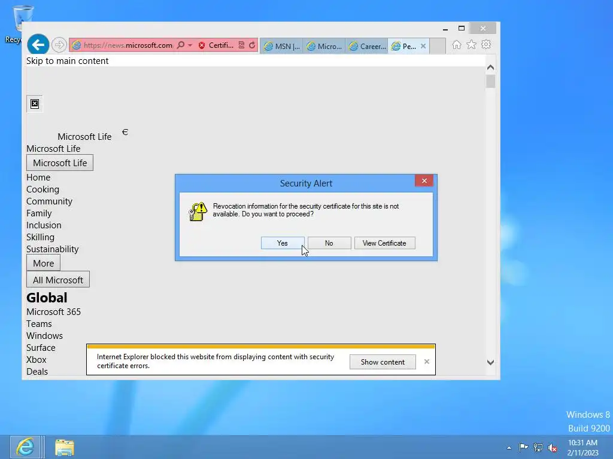Viewport: 613px width, 459px height.
Task: Open the Microsoft 365 link
Action: [53, 312]
